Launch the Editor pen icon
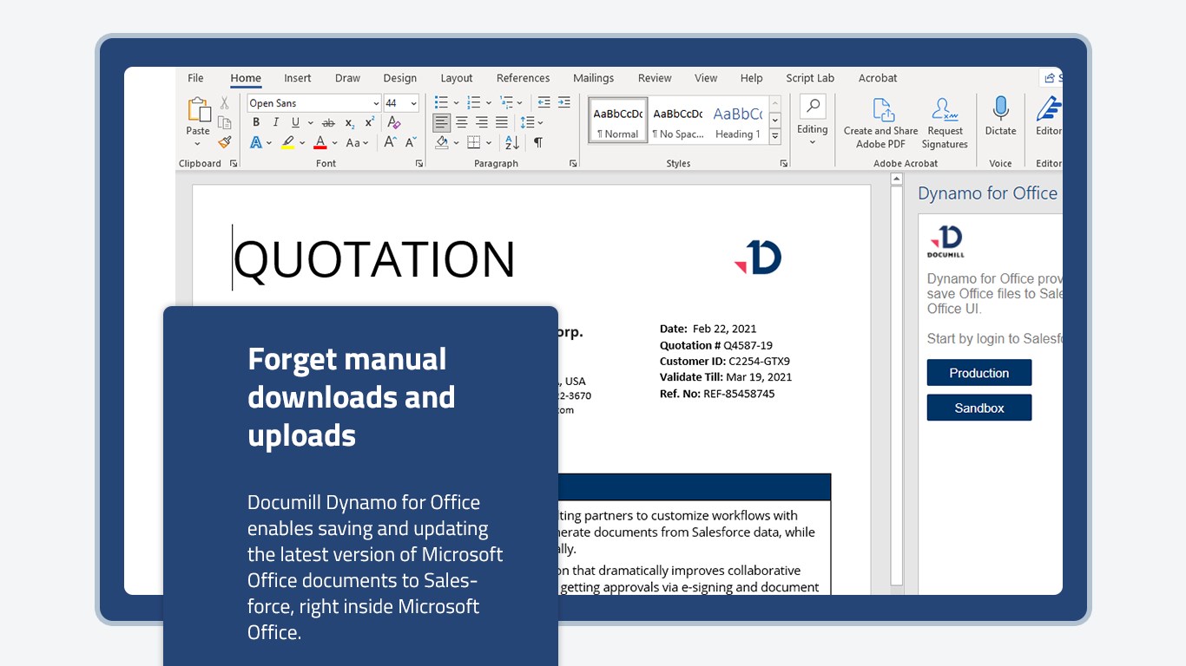This screenshot has height=666, width=1186. (1049, 109)
